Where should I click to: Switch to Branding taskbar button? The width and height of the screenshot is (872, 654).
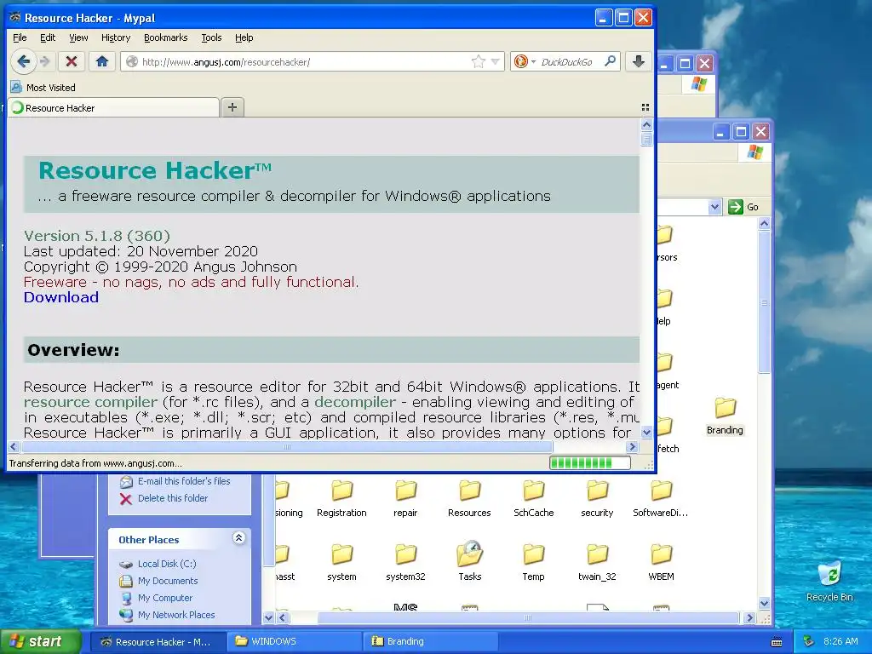431,641
